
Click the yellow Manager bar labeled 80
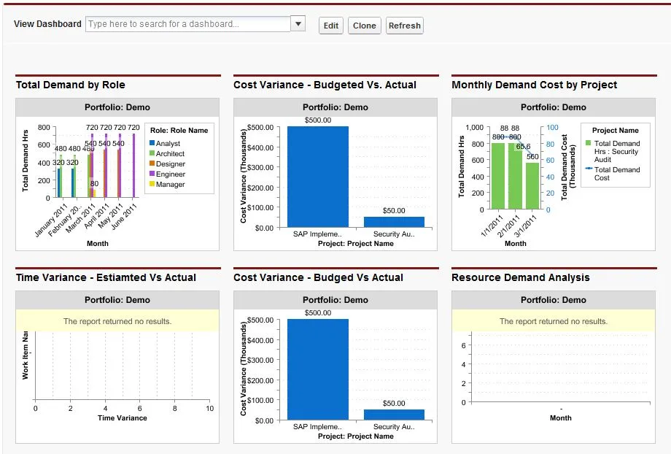[94, 193]
